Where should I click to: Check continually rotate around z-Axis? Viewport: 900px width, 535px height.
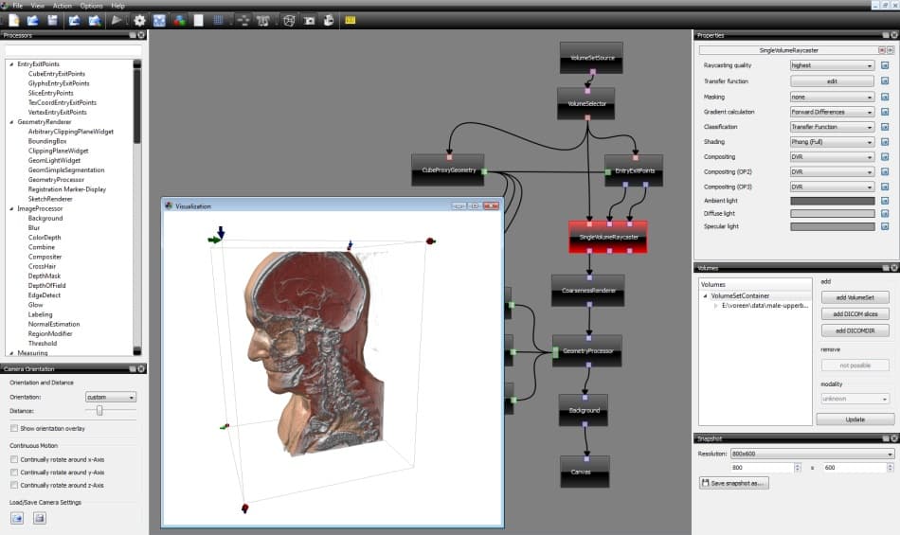point(13,485)
